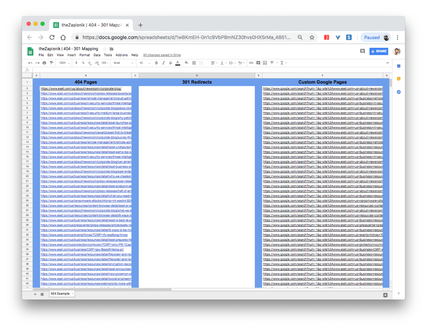This screenshot has height=334, width=429.
Task: Click the create filter icon
Action: tap(272, 63)
